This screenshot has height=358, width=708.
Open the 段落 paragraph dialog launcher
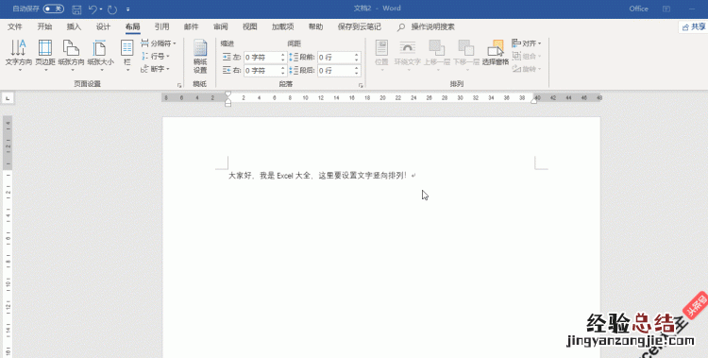point(361,85)
